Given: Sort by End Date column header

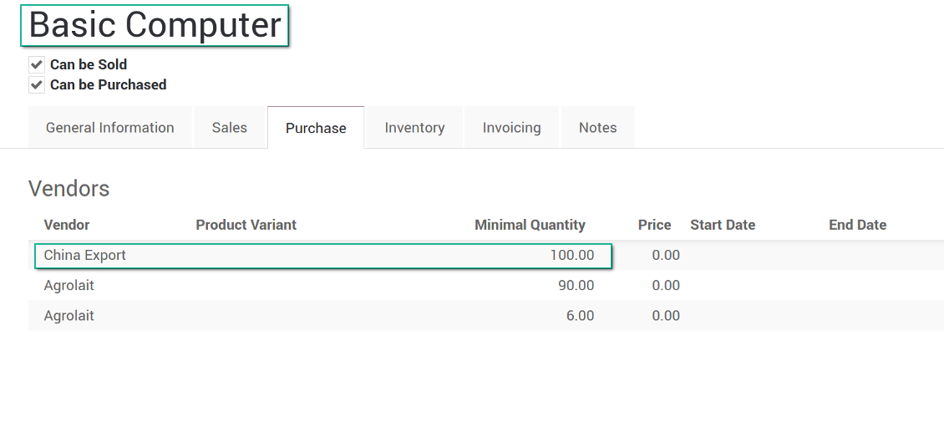Looking at the screenshot, I should [857, 225].
